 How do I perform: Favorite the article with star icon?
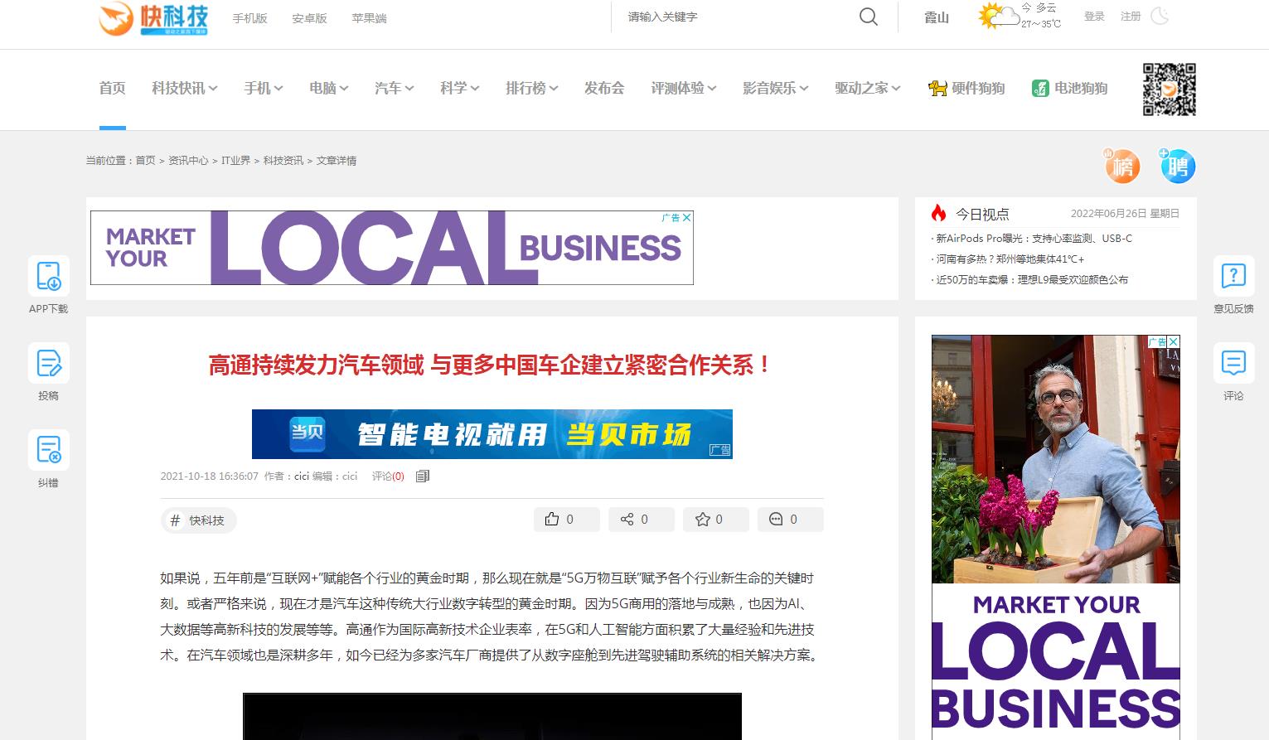tap(702, 519)
